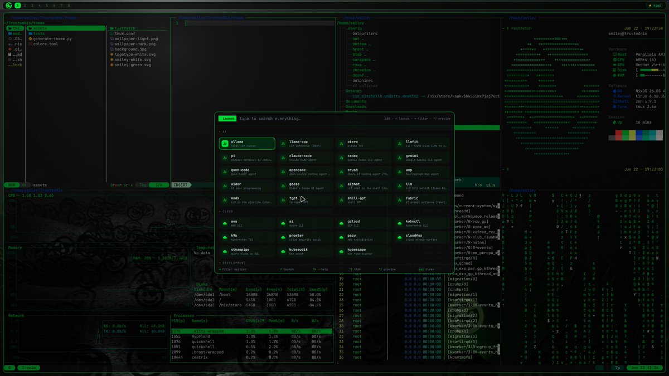Expand Desktop directory in broot tree
The image size is (669, 376).
(x=353, y=91)
